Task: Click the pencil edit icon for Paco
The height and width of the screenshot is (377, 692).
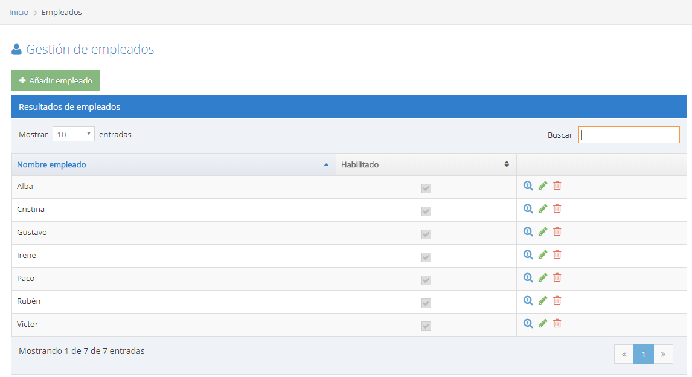Action: click(543, 277)
